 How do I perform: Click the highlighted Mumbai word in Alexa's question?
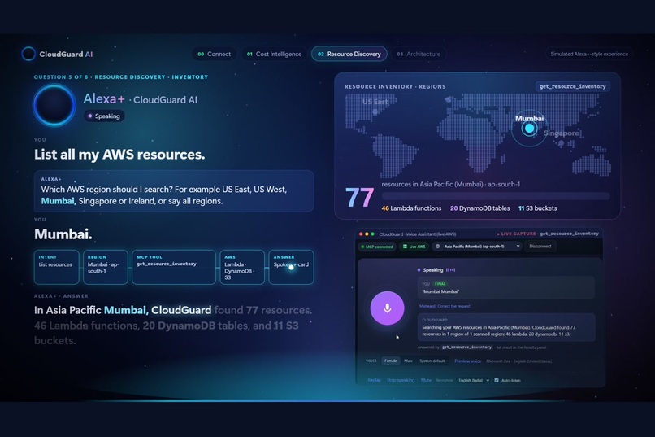58,201
